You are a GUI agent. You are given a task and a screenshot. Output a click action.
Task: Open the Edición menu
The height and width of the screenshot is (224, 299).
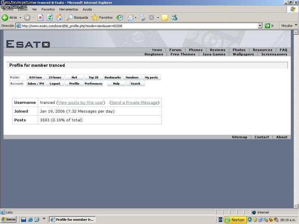[x=22, y=9]
